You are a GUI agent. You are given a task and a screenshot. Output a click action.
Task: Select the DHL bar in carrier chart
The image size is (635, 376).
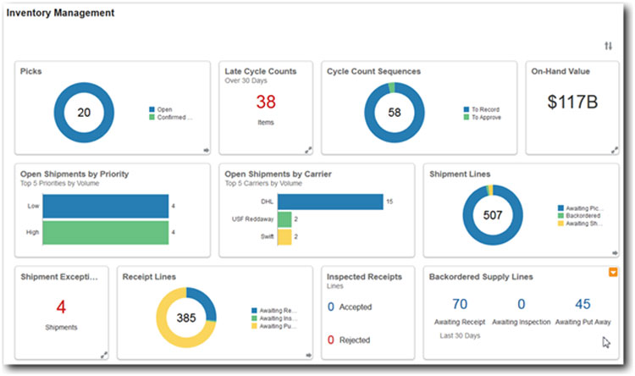click(329, 202)
